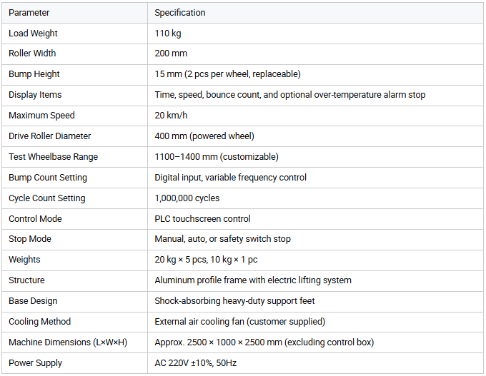The height and width of the screenshot is (376, 486).
Task: Click the Display Items specification text
Action: tap(289, 95)
